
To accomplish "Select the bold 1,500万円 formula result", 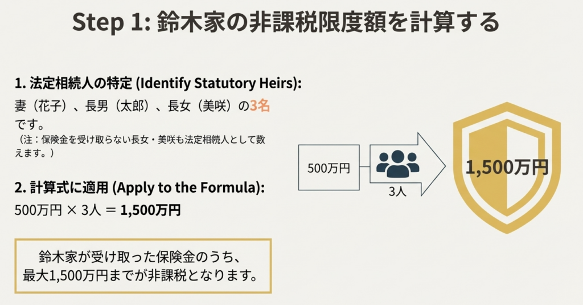I will tap(151, 210).
